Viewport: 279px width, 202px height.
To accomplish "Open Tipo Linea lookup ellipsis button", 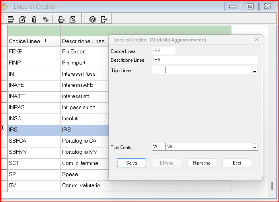I will click(x=254, y=70).
